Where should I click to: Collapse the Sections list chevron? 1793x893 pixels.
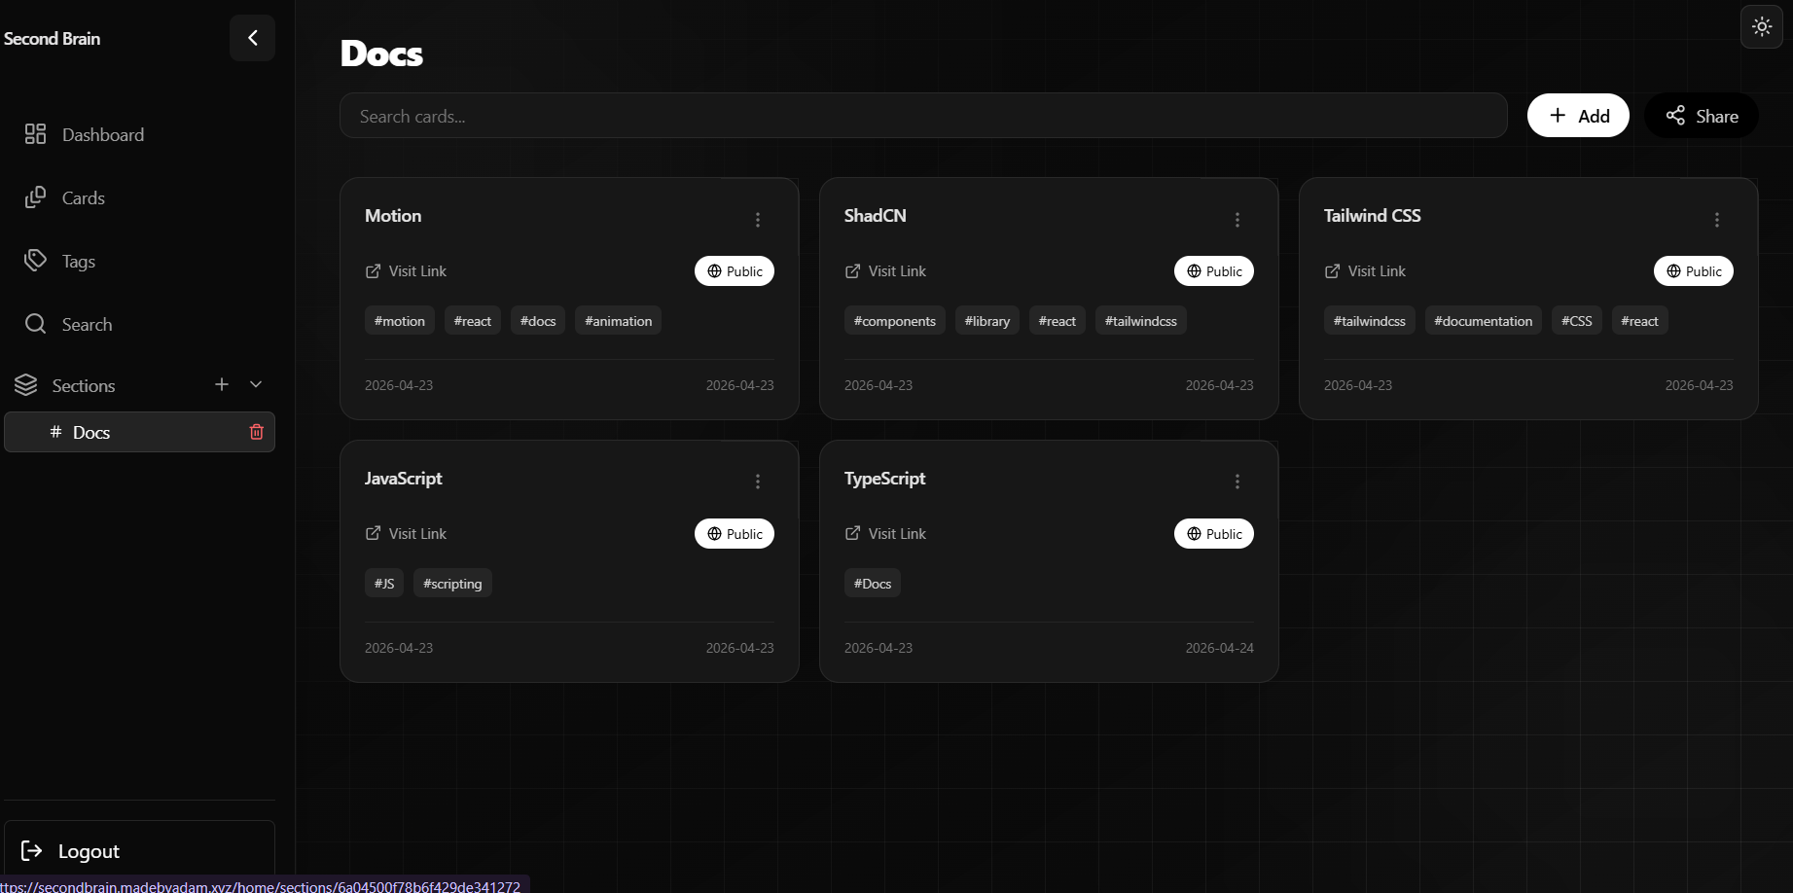coord(256,384)
